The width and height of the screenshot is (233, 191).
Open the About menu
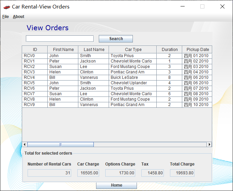tap(18, 17)
